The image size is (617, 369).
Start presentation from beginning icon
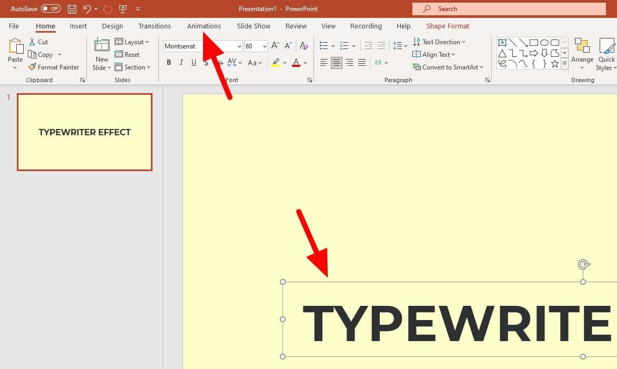click(x=123, y=8)
